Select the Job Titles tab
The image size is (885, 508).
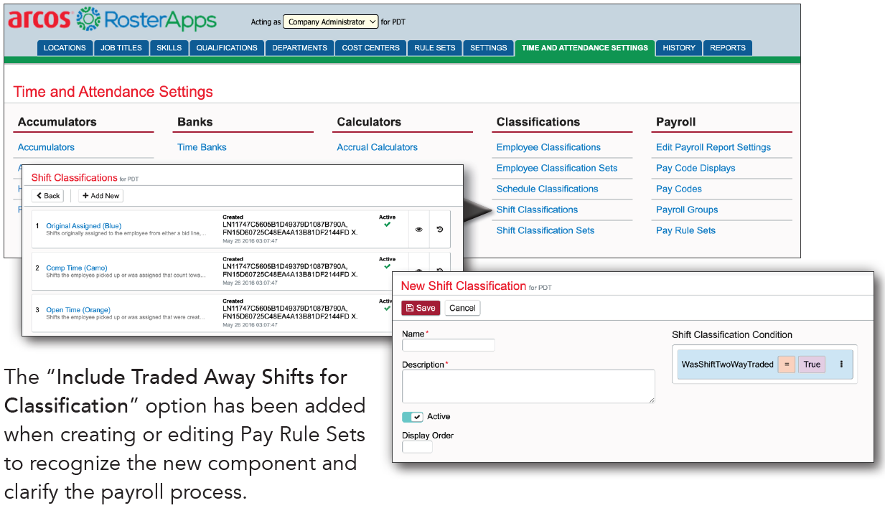point(121,48)
